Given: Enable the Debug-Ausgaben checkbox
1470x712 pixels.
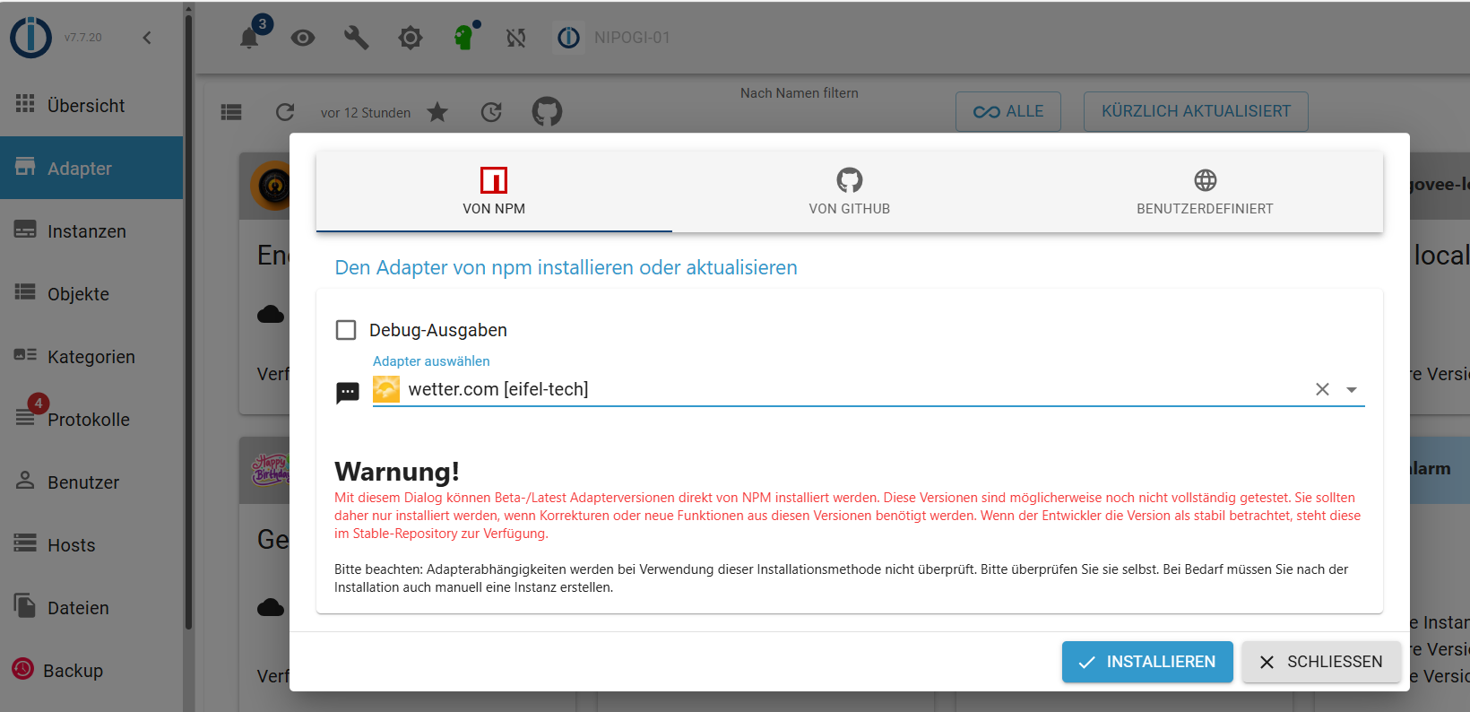Looking at the screenshot, I should (346, 330).
